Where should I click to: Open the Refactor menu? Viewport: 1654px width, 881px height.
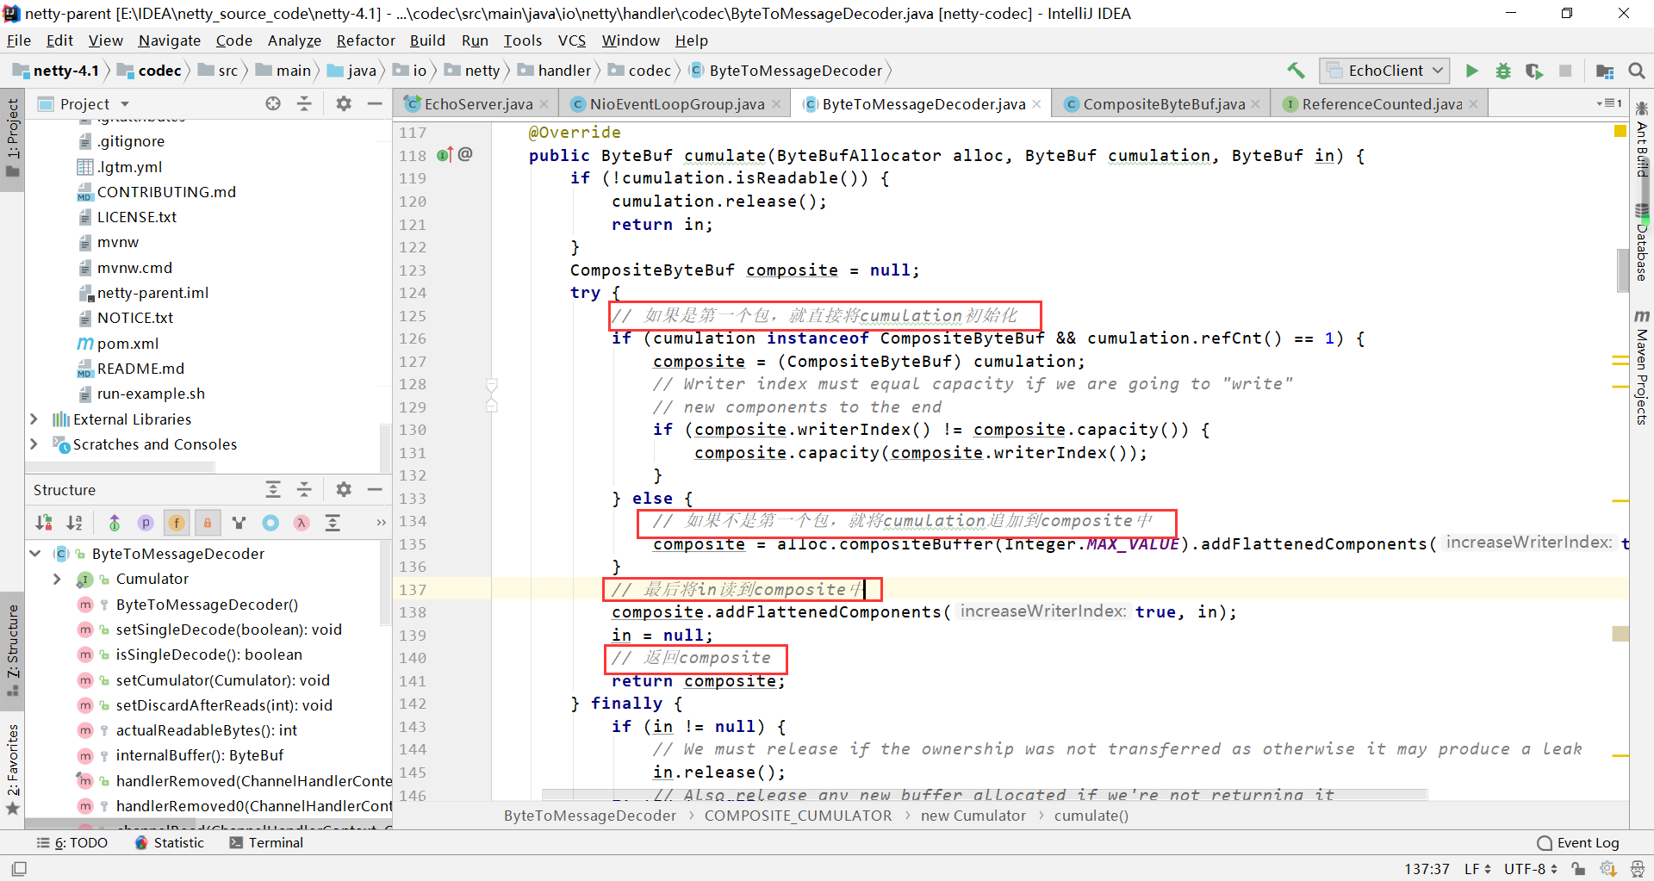[365, 40]
